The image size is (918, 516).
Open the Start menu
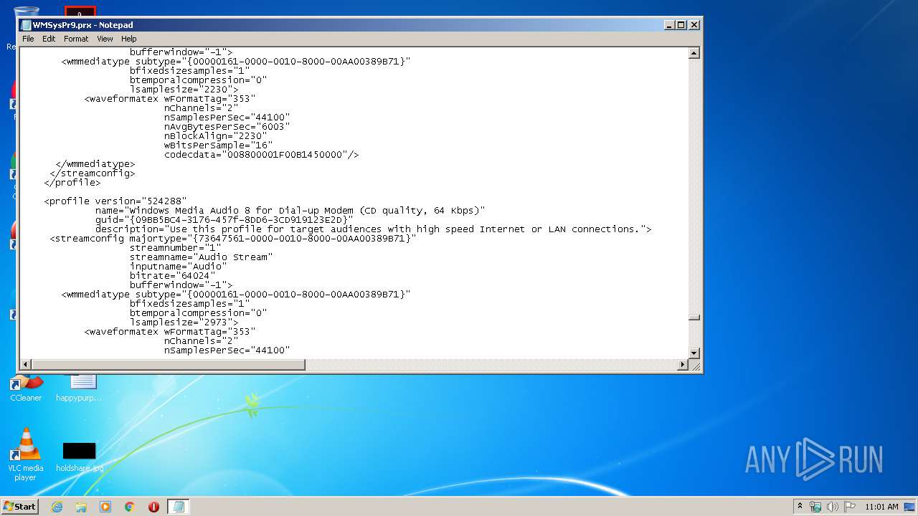[x=19, y=507]
